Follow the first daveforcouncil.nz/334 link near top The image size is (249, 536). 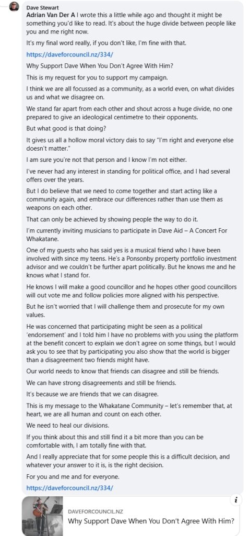[69, 54]
